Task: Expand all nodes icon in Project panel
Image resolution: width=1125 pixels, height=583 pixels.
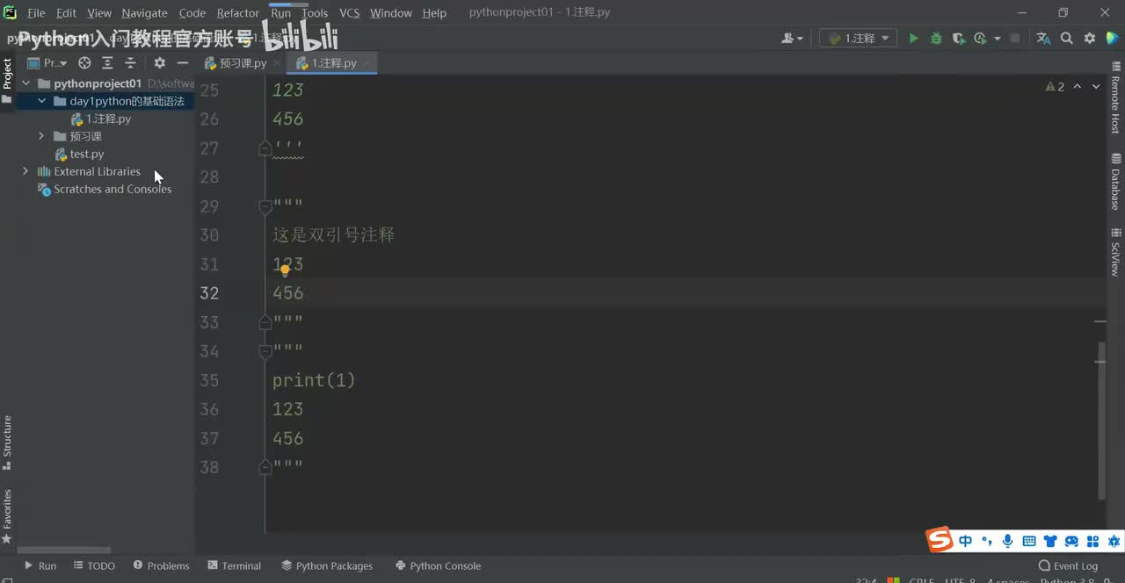Action: coord(107,63)
